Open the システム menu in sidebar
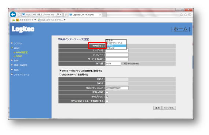Image resolution: width=209 pixels, height=135 pixels. click(18, 44)
